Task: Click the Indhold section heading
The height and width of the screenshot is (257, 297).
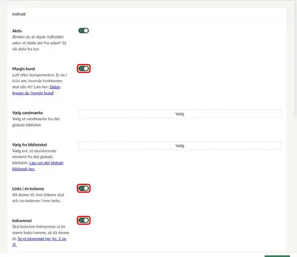Action: [x=19, y=14]
